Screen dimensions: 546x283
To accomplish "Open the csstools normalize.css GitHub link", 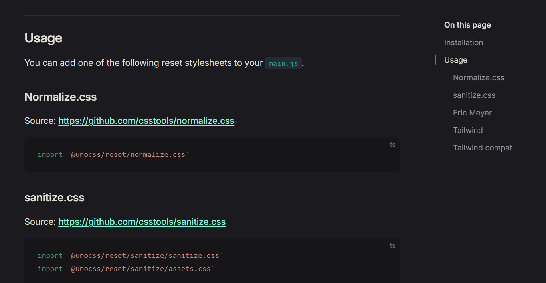I will point(146,121).
